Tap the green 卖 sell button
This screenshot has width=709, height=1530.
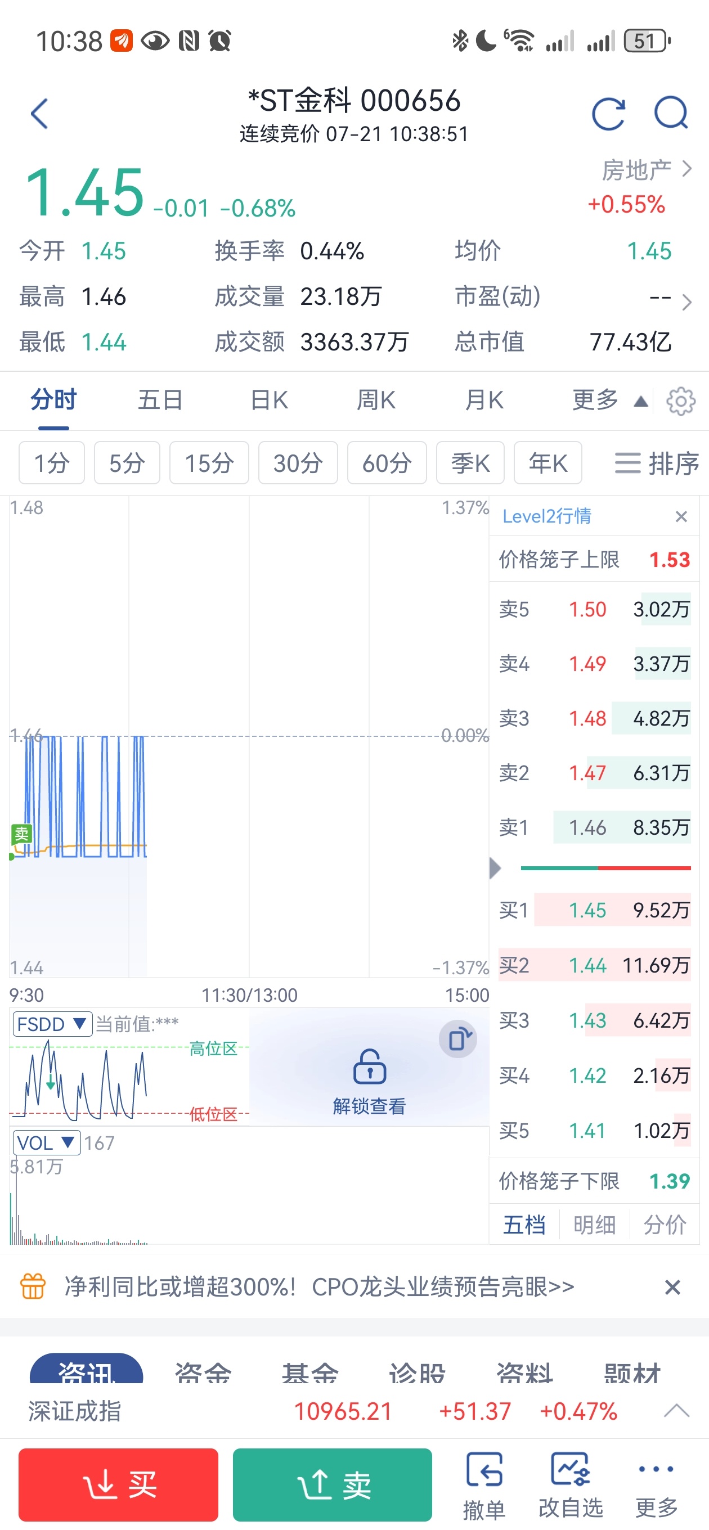pyautogui.click(x=332, y=1485)
